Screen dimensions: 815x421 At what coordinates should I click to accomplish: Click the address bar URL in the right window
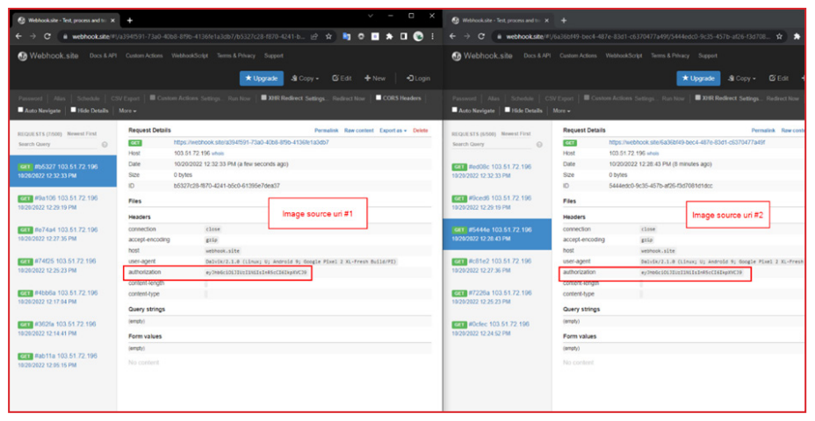(x=638, y=37)
